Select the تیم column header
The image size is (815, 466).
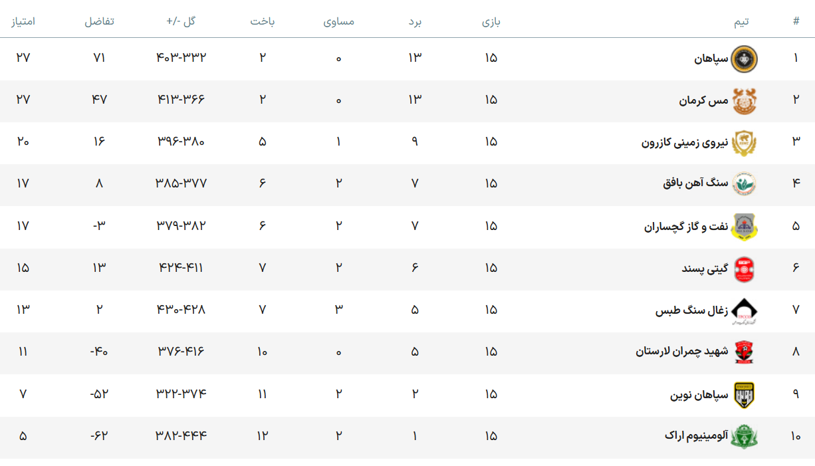(x=741, y=21)
